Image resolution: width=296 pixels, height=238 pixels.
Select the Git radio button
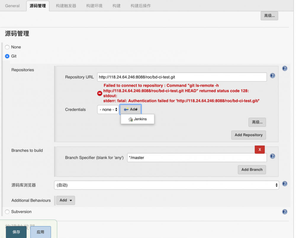7,56
